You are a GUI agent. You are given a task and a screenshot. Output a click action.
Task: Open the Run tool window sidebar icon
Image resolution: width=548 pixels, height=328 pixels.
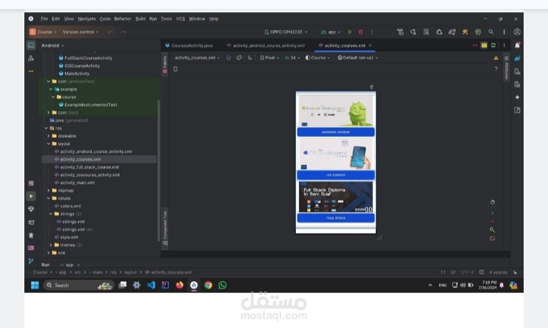click(x=31, y=196)
